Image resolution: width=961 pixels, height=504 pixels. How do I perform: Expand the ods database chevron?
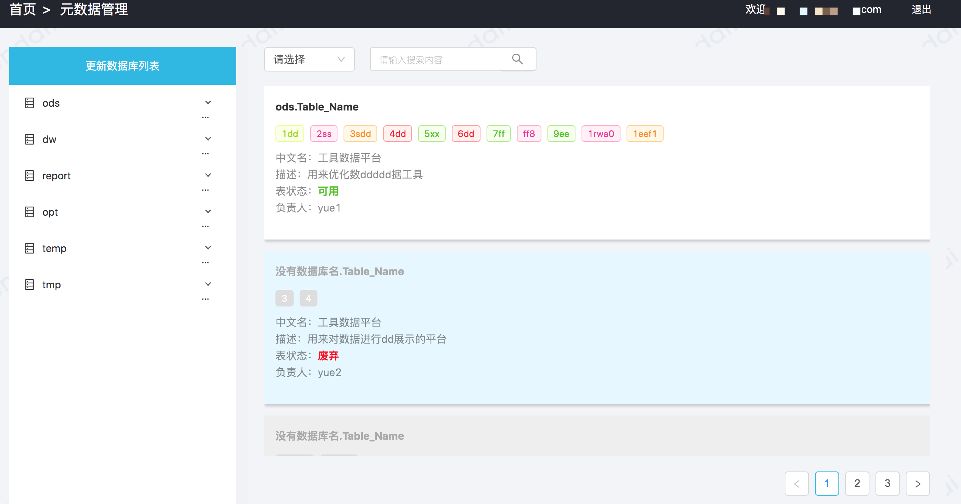[208, 103]
